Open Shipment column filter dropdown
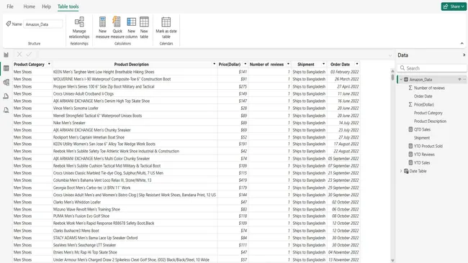The width and height of the screenshot is (468, 263). tap(323, 64)
